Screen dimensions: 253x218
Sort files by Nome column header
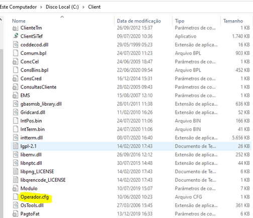[x=19, y=21]
